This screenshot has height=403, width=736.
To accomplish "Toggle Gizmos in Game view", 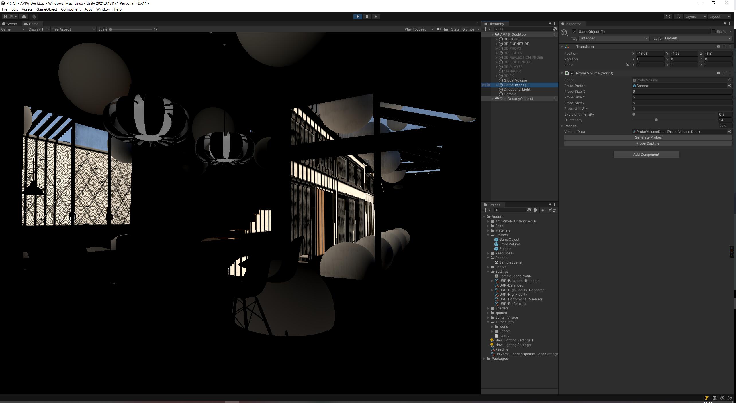I will 468,29.
